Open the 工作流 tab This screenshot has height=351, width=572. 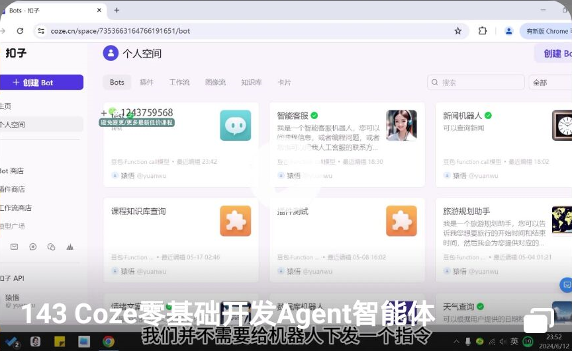(179, 83)
